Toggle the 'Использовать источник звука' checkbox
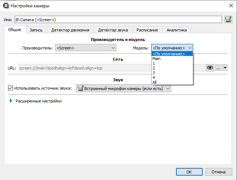 click(10, 88)
